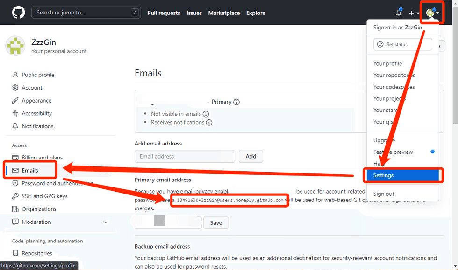Click the credit card icon for Billing and plans
The image size is (458, 270).
point(15,158)
